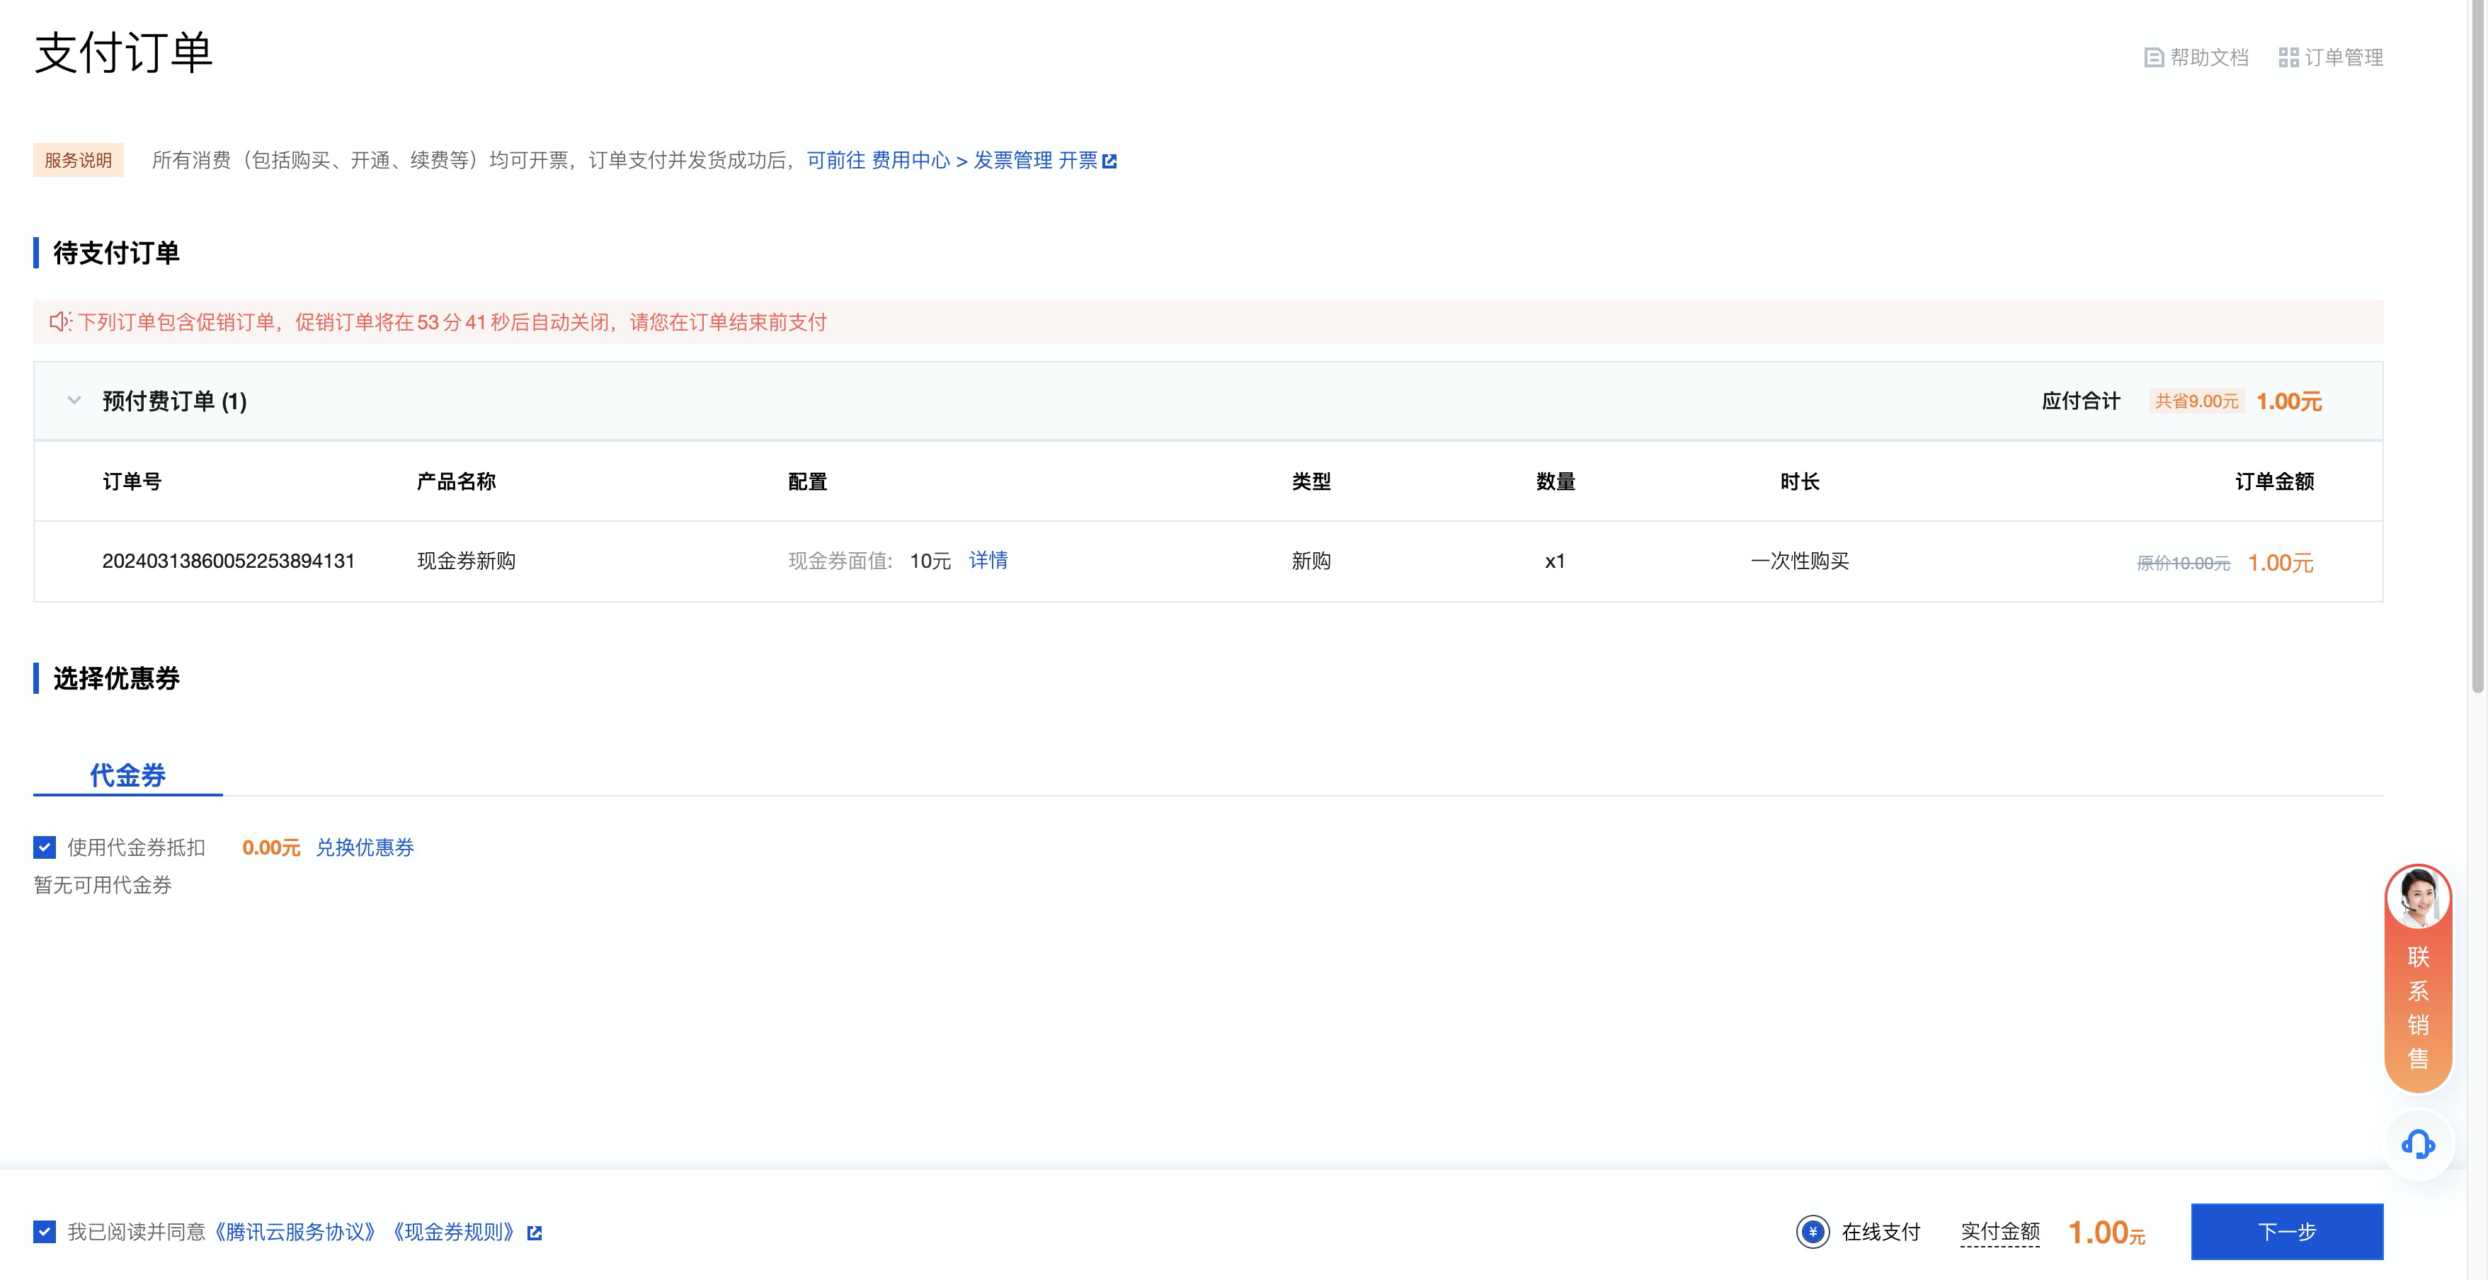Click the external link icon after 开票
Screen dimensions: 2488x1280
point(1109,161)
